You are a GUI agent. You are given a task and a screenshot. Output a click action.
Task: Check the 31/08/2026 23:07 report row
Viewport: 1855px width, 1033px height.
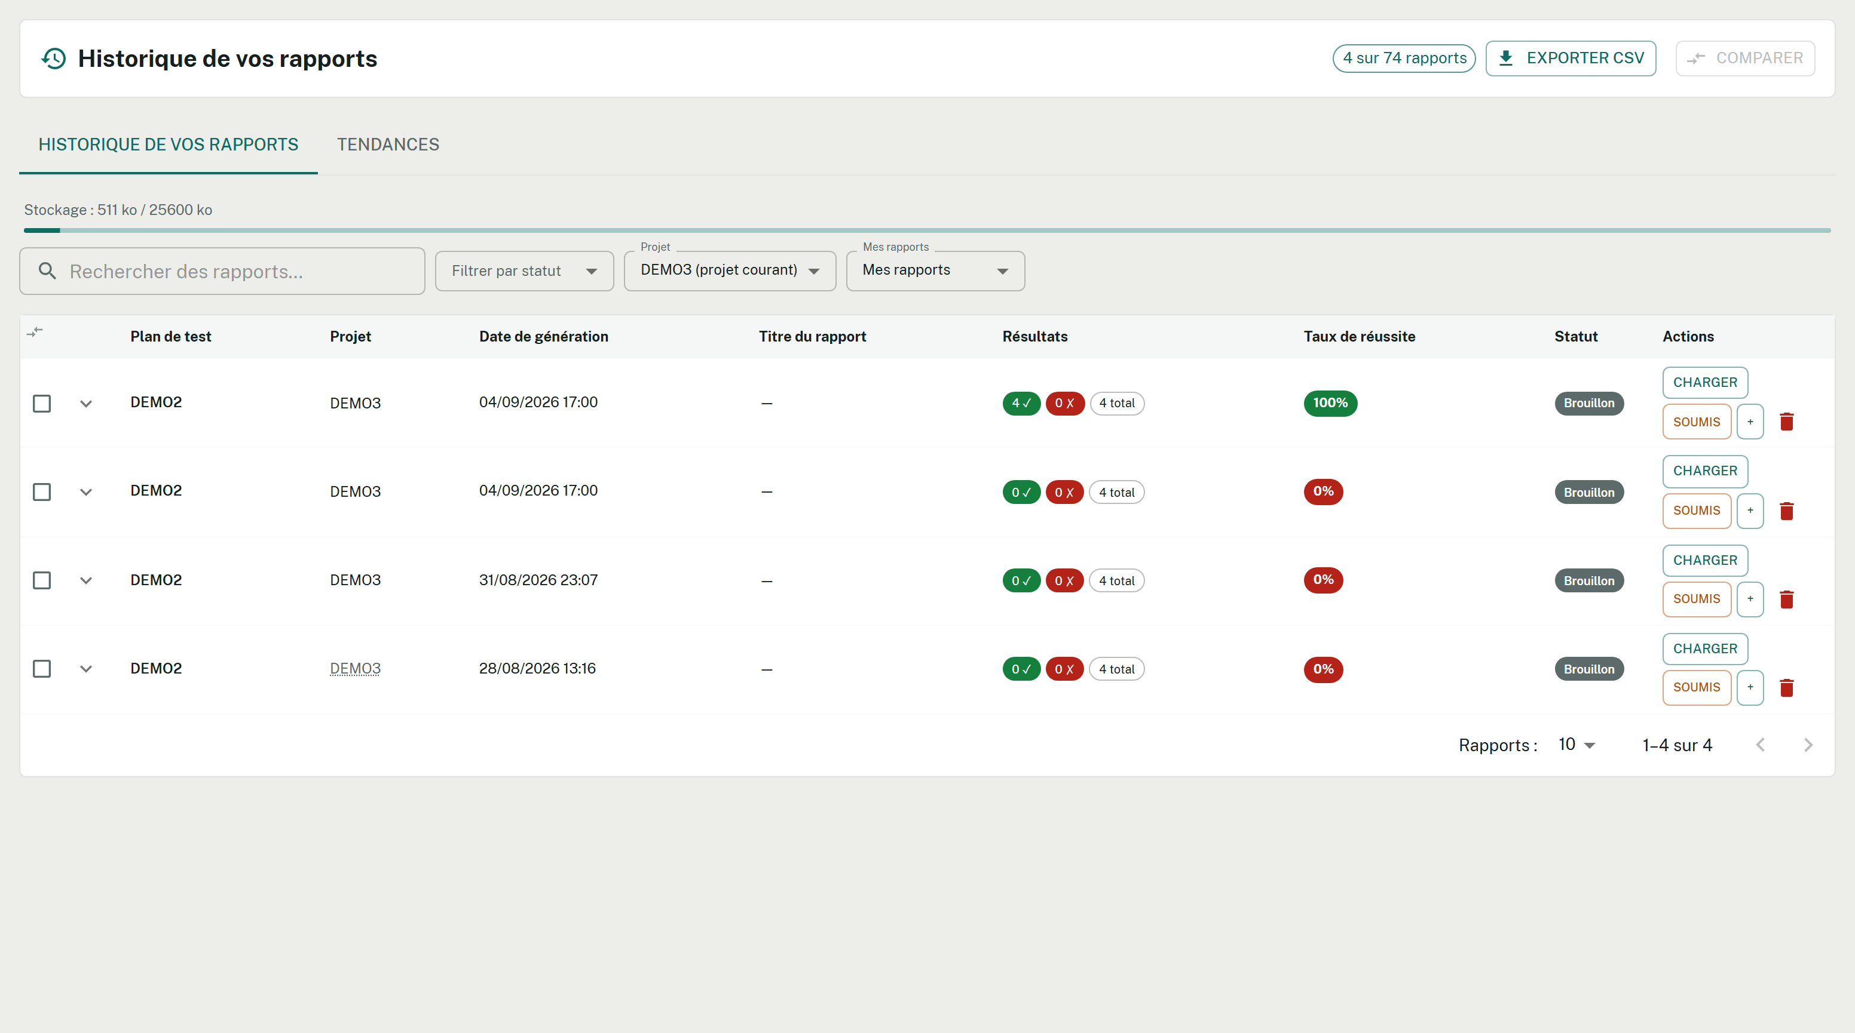(42, 580)
